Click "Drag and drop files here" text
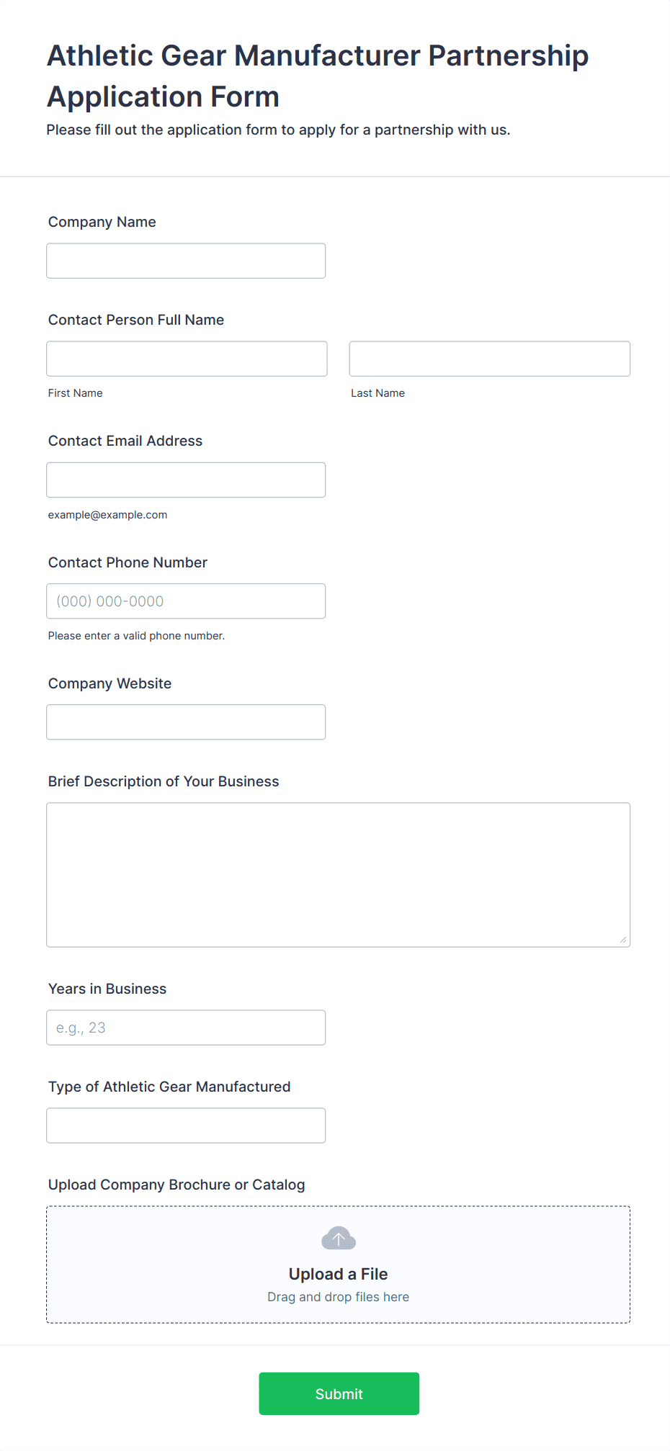 (x=338, y=1297)
